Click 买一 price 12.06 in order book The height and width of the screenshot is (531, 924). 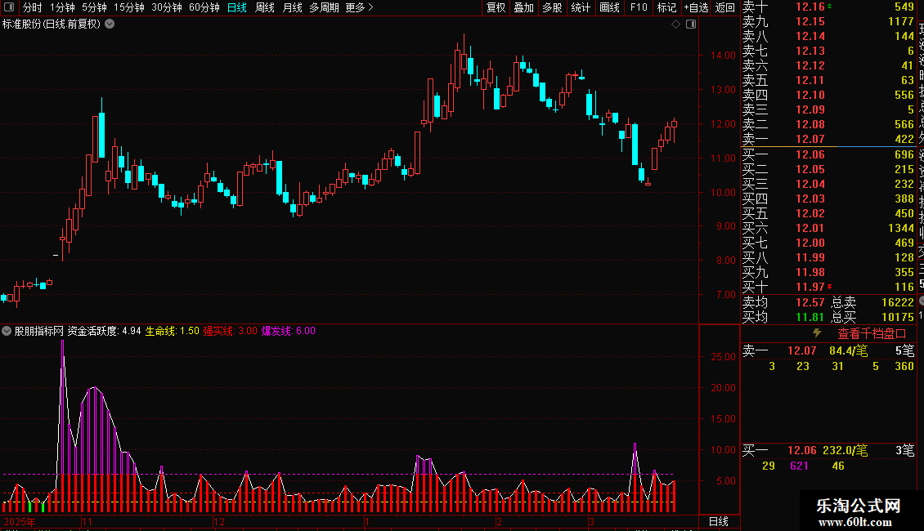pos(810,154)
